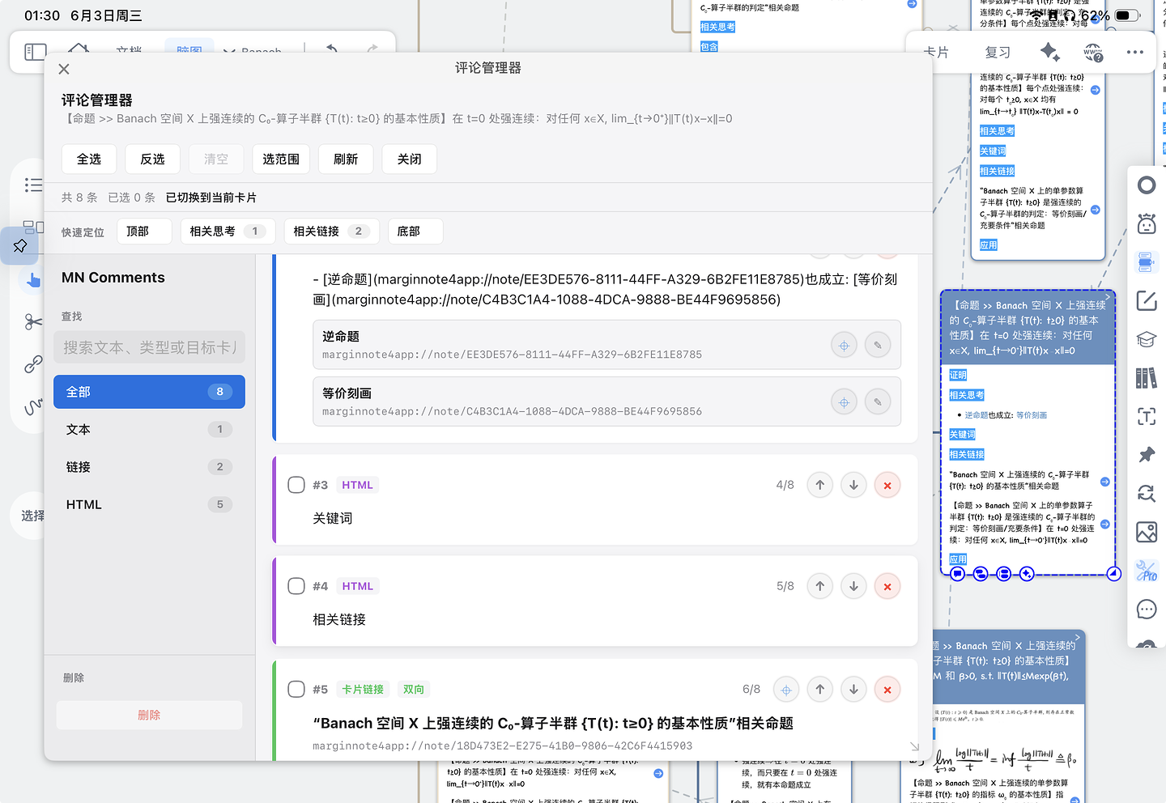Click the pushpin icon on the left edge
Screen dimensions: 1166x803
(20, 245)
